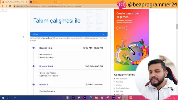Click the 'Create your Feature' bullet
The width and height of the screenshot is (178, 100).
(x=48, y=73)
